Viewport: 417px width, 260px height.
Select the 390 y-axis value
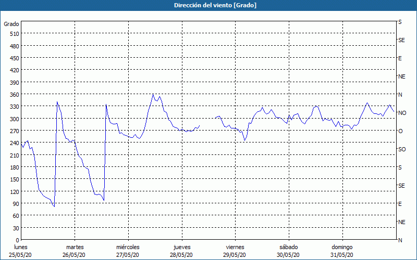(15, 83)
